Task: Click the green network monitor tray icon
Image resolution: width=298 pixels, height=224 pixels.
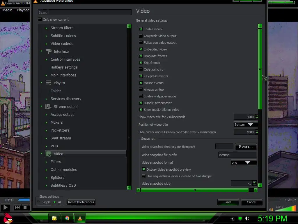Action: pyautogui.click(x=240, y=218)
